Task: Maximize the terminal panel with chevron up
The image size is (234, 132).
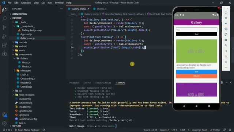Action: tap(226, 82)
